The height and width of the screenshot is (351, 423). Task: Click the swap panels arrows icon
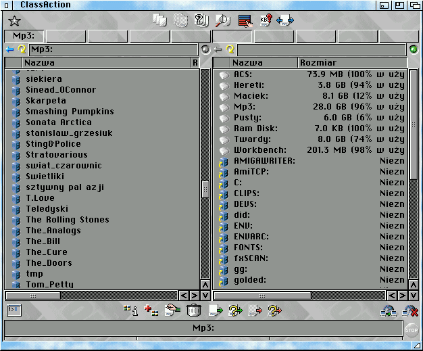pos(285,20)
